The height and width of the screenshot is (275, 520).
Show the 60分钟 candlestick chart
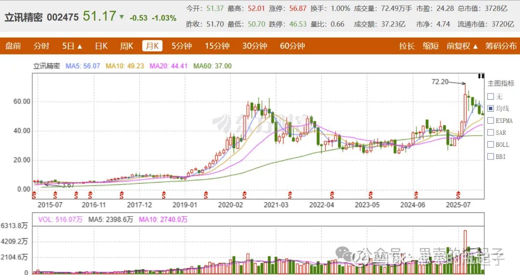(x=293, y=46)
